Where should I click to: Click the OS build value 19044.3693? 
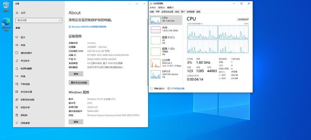[93, 111]
